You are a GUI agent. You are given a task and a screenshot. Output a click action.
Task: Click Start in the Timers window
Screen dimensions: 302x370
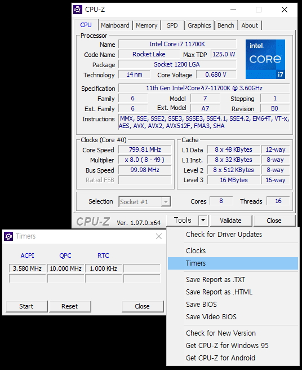[26, 306]
